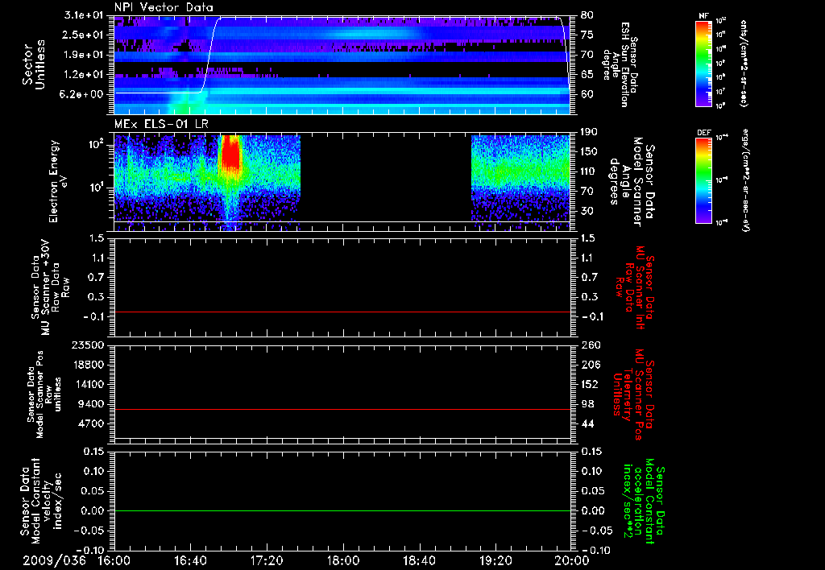825x570 pixels.
Task: Click the 'Sector Unitless' axis label
Action: pos(34,64)
